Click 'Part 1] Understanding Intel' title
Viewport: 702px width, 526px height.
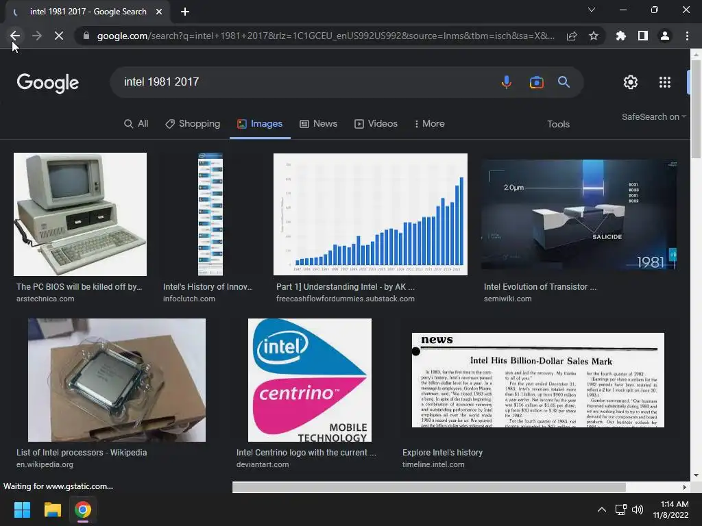pyautogui.click(x=346, y=287)
